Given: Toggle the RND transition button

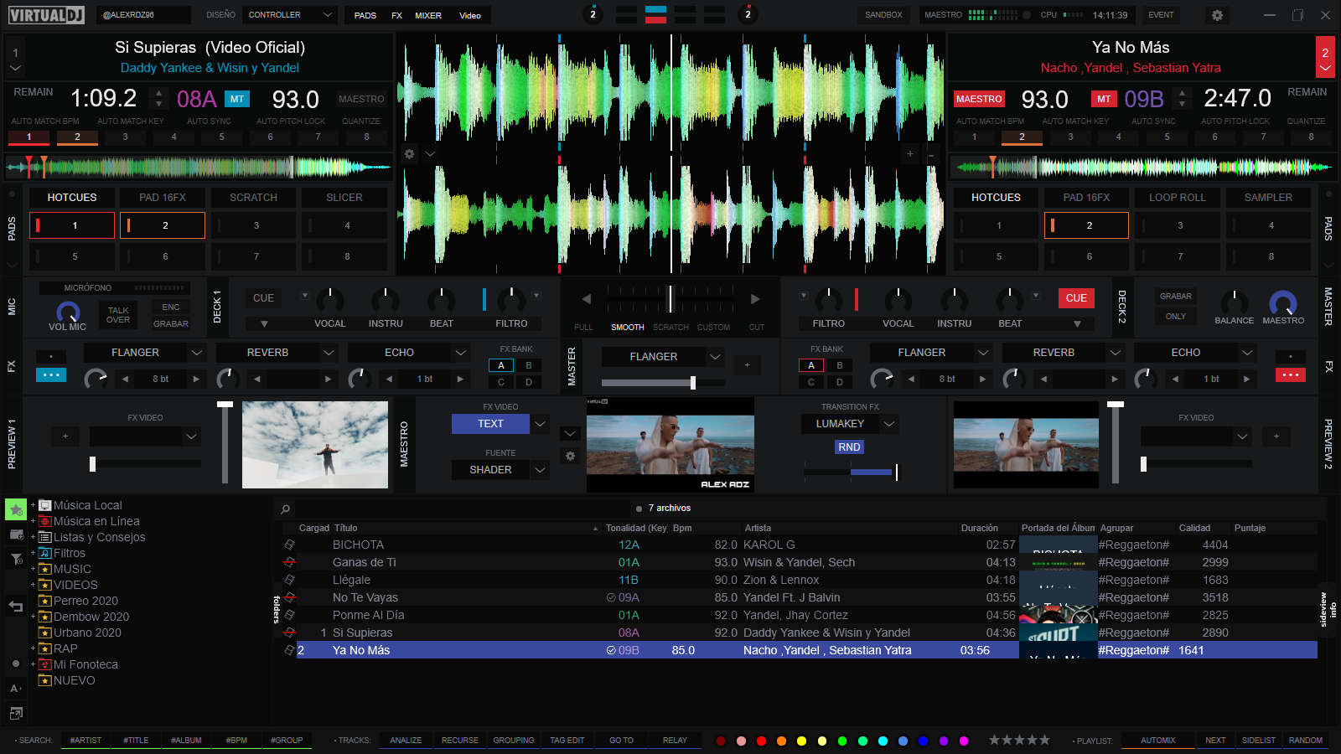Looking at the screenshot, I should tap(849, 447).
